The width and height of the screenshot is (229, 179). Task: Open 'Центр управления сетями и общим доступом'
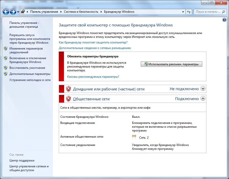tap(29, 168)
